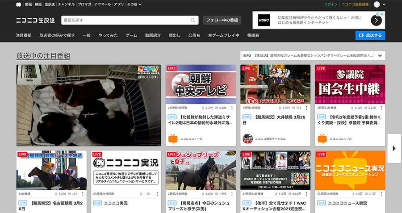Select the ゲーム category tab
This screenshot has height=213, width=402.
coord(131,35)
